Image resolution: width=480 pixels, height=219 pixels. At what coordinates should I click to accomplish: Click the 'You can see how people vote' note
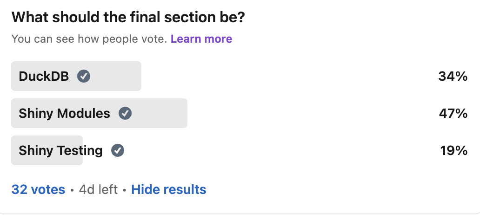click(x=89, y=39)
